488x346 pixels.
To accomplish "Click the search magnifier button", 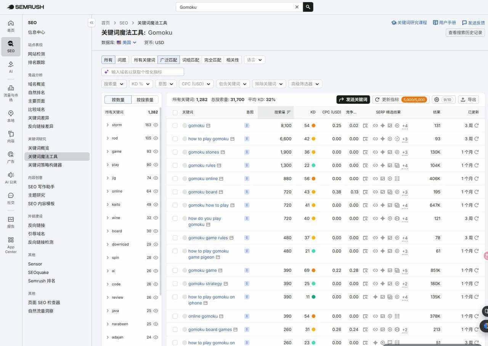I will point(308,7).
